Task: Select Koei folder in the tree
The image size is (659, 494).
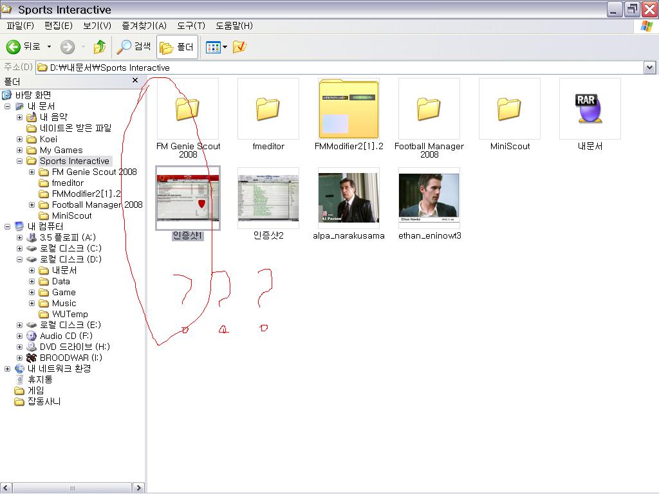Action: [48, 139]
